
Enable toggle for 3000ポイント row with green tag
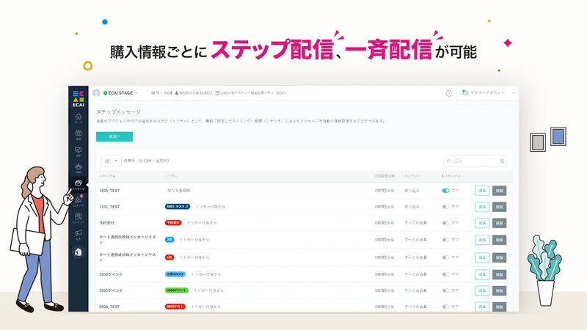point(445,290)
